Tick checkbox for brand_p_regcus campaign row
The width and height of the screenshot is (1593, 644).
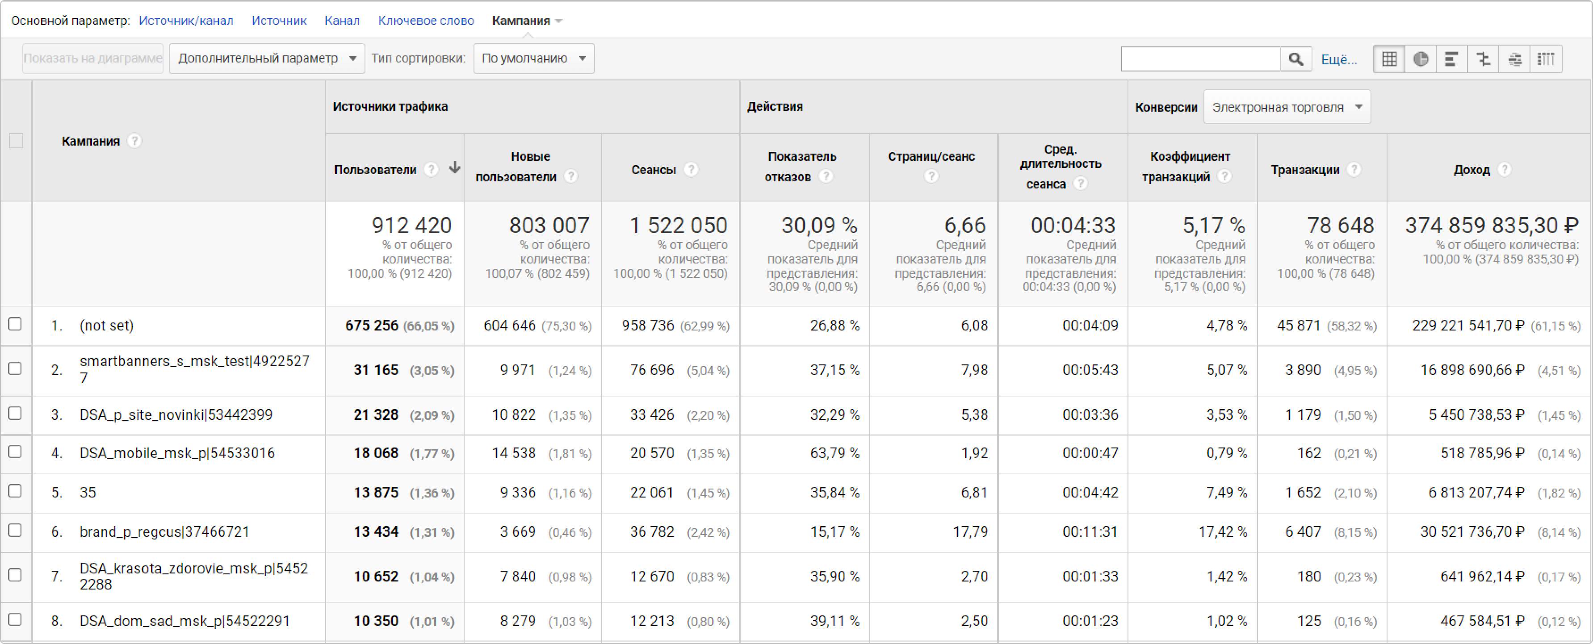click(x=15, y=530)
